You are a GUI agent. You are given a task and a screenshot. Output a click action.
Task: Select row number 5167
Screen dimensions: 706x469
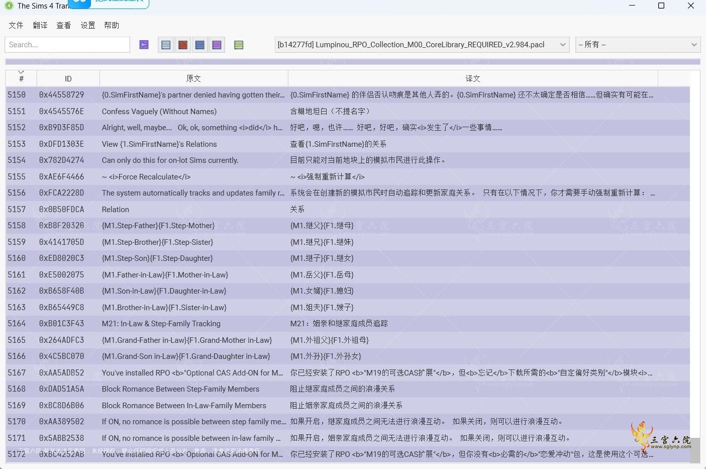(17, 372)
